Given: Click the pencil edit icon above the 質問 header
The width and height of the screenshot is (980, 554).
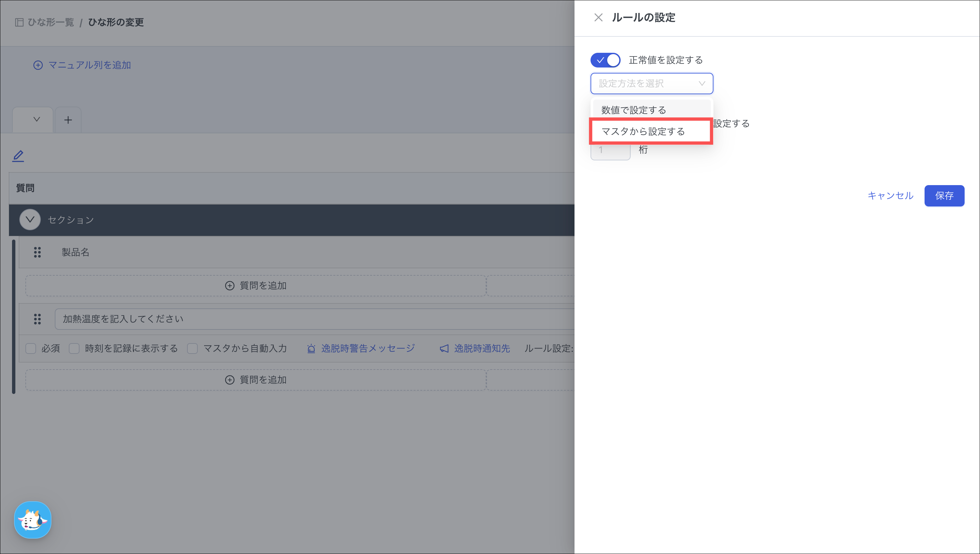Looking at the screenshot, I should 18,156.
